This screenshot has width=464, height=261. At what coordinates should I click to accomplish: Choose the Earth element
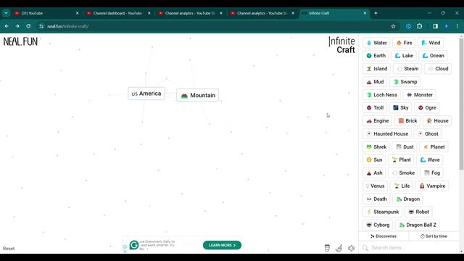tap(376, 56)
